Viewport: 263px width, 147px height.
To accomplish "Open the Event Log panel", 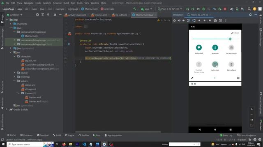I will pyautogui.click(x=226, y=135).
